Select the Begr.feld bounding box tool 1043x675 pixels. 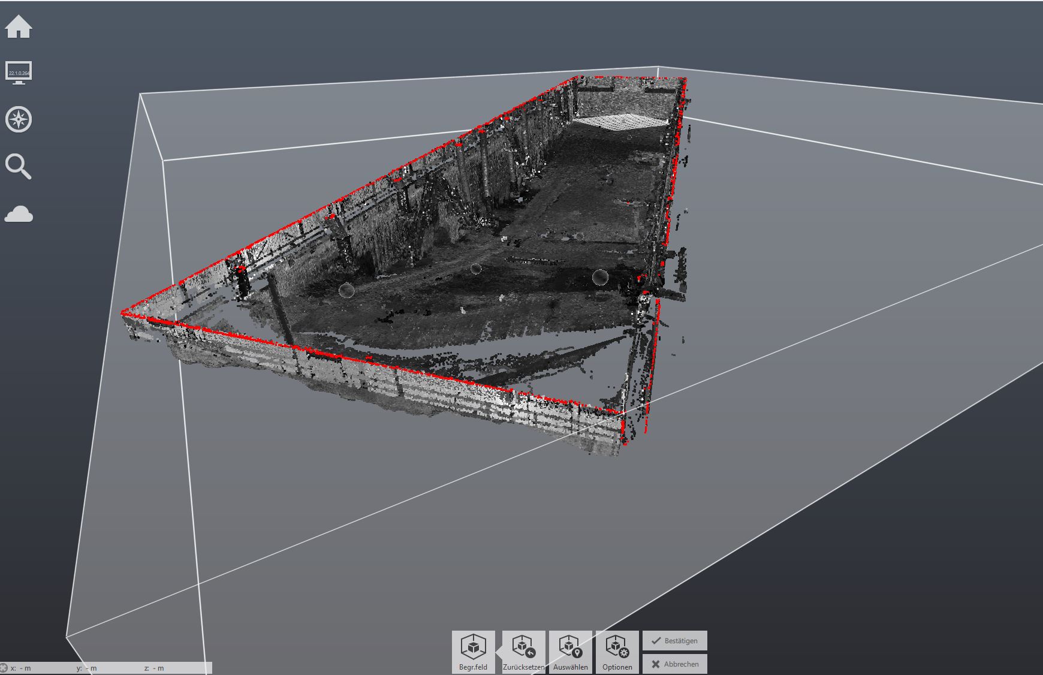point(473,652)
